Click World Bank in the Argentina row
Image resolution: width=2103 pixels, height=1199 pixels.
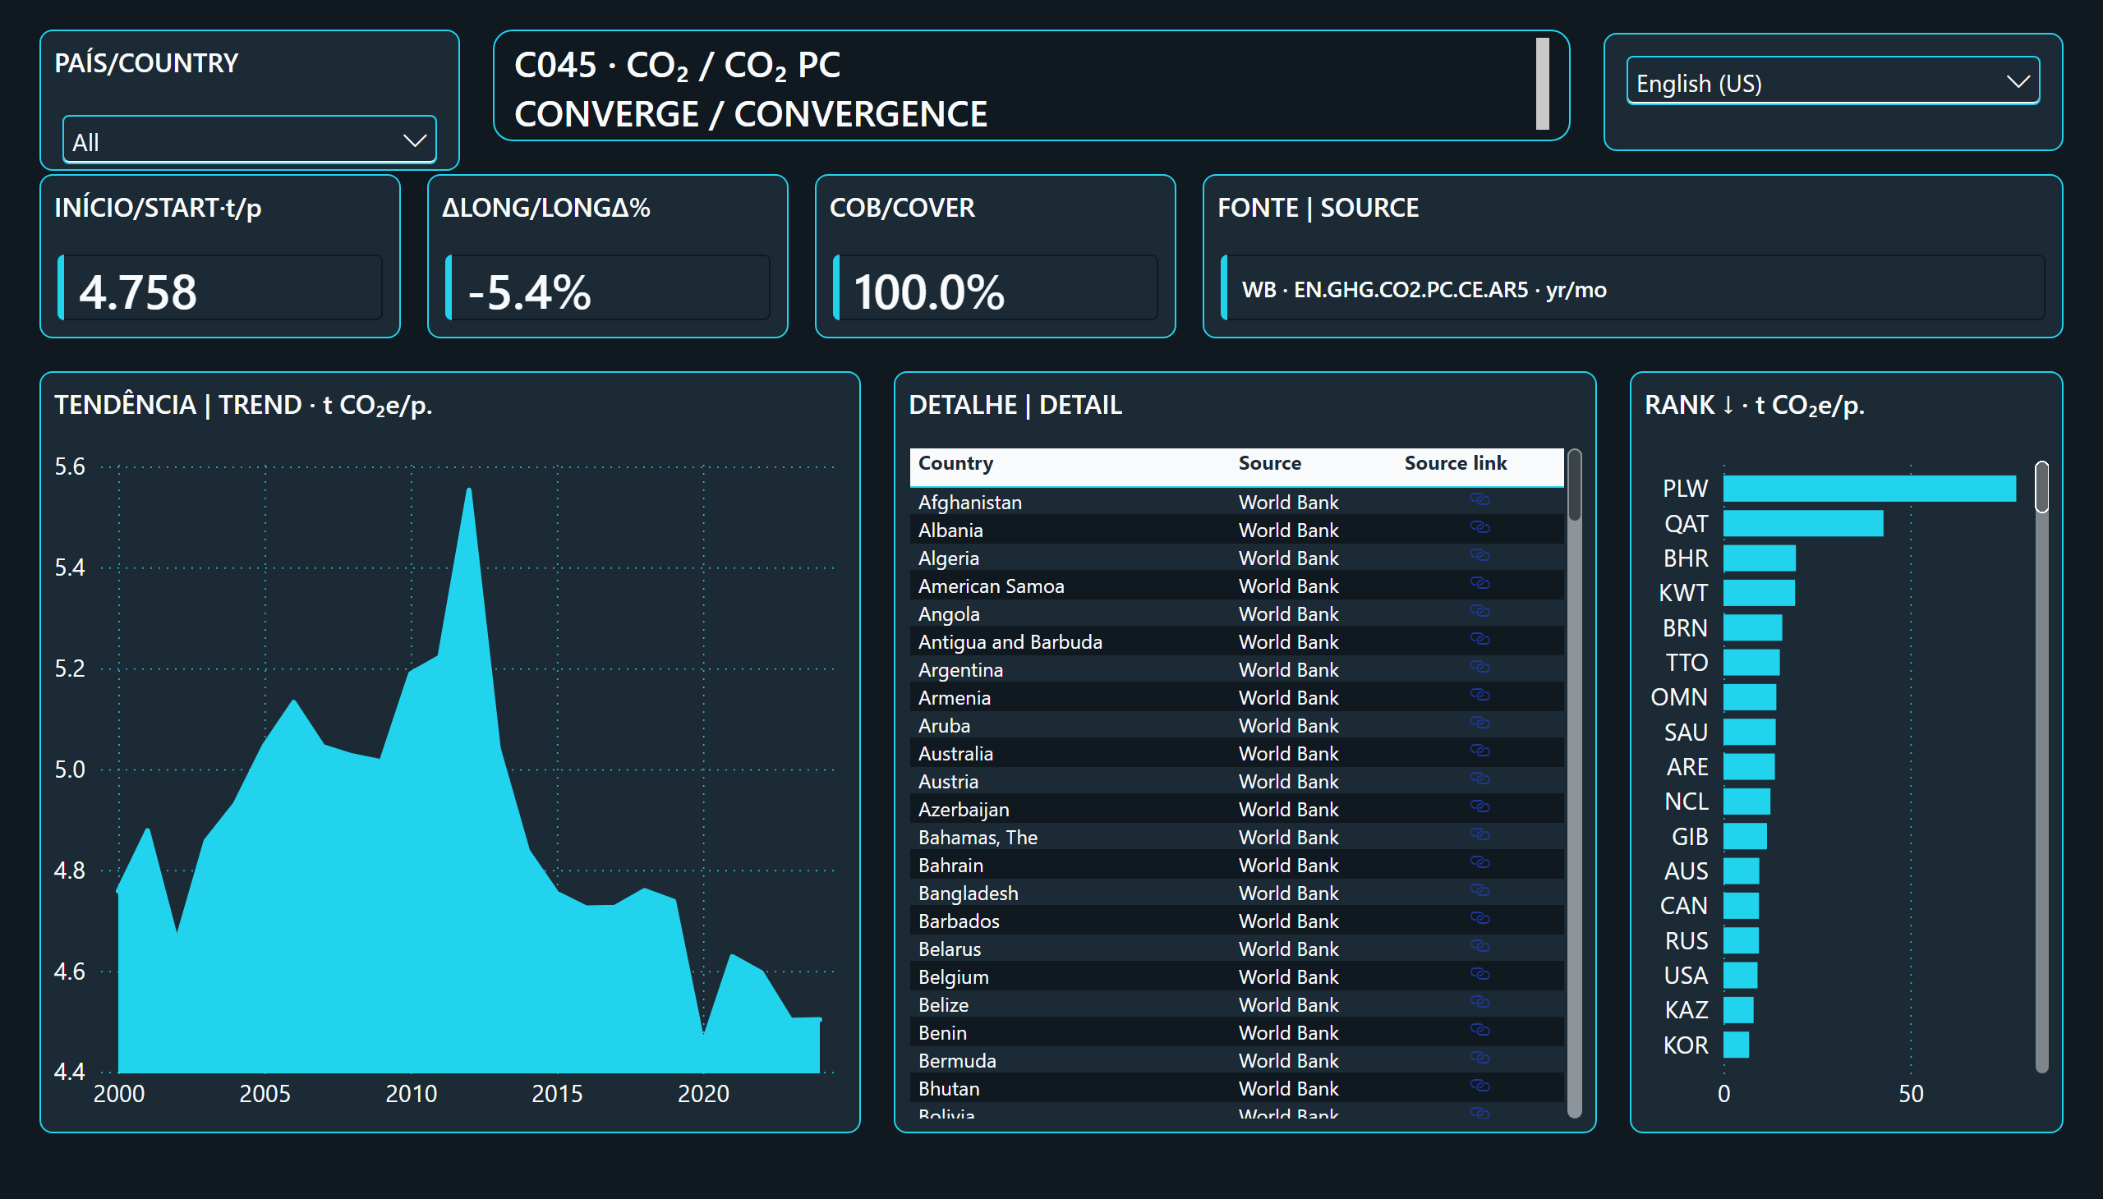point(1288,669)
